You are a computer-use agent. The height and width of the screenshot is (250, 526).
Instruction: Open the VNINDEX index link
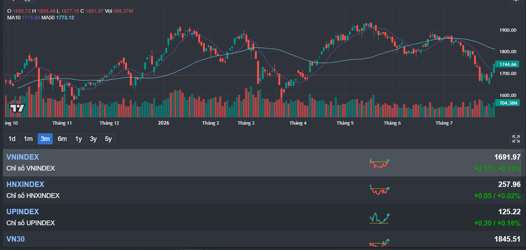click(x=23, y=157)
